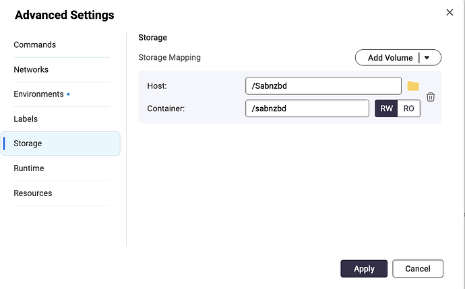Select the Storage sidebar item
465x289 pixels.
(28, 143)
